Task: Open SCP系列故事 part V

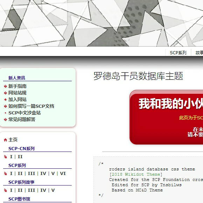Action: pyautogui.click(x=53, y=190)
